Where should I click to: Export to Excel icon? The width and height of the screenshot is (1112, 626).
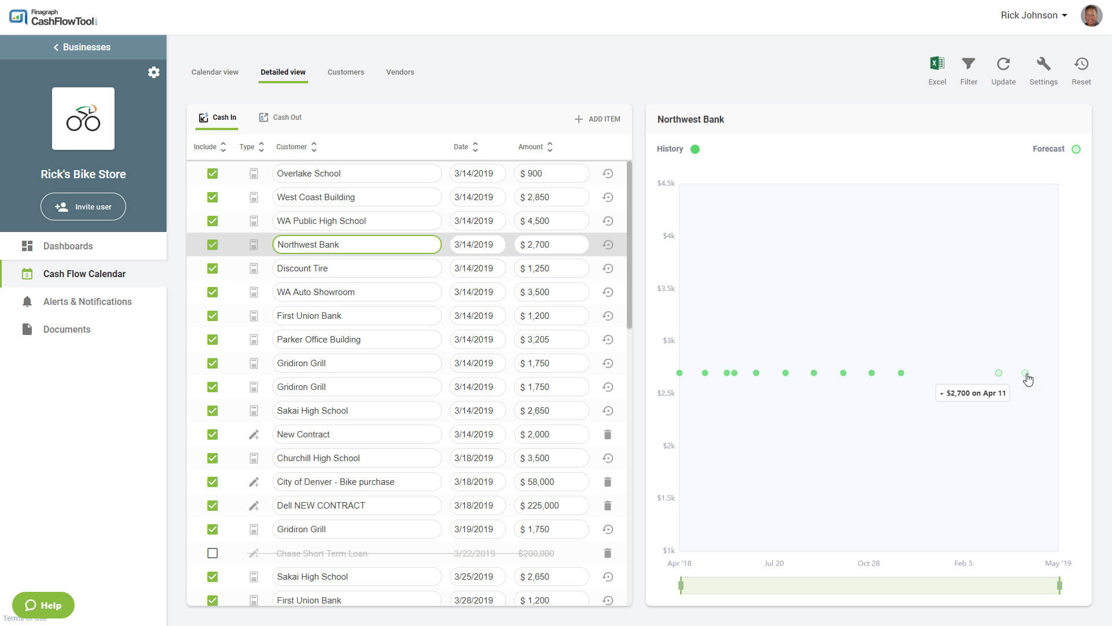(937, 63)
